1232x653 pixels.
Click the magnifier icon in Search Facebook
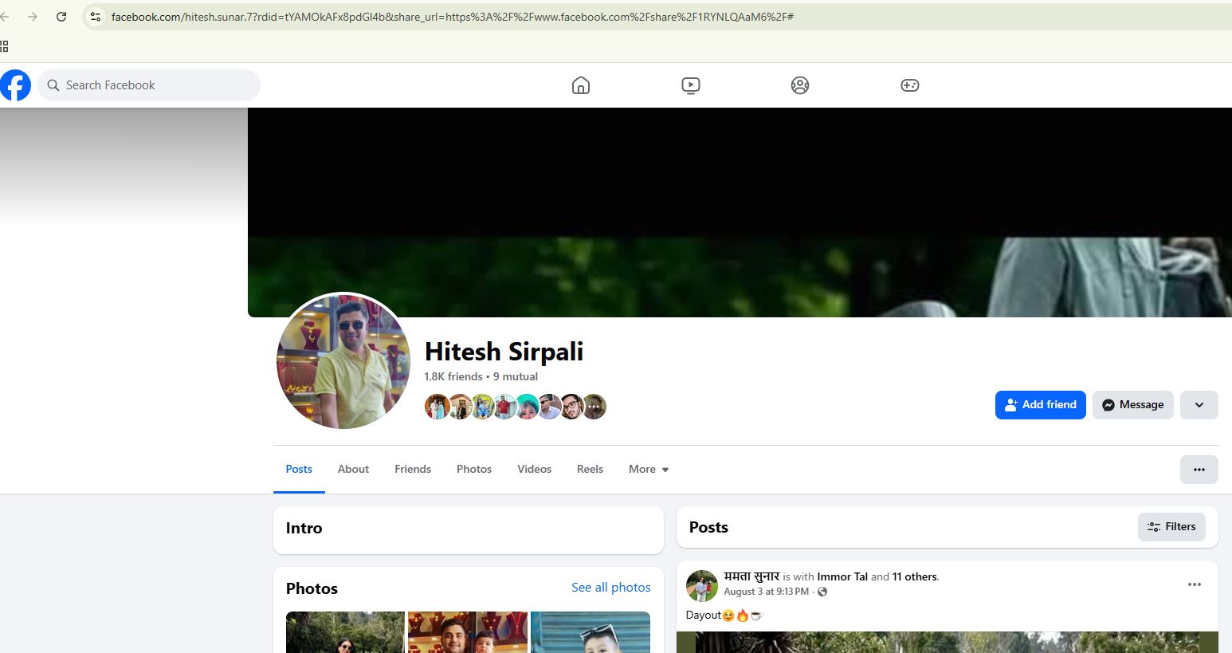click(53, 85)
